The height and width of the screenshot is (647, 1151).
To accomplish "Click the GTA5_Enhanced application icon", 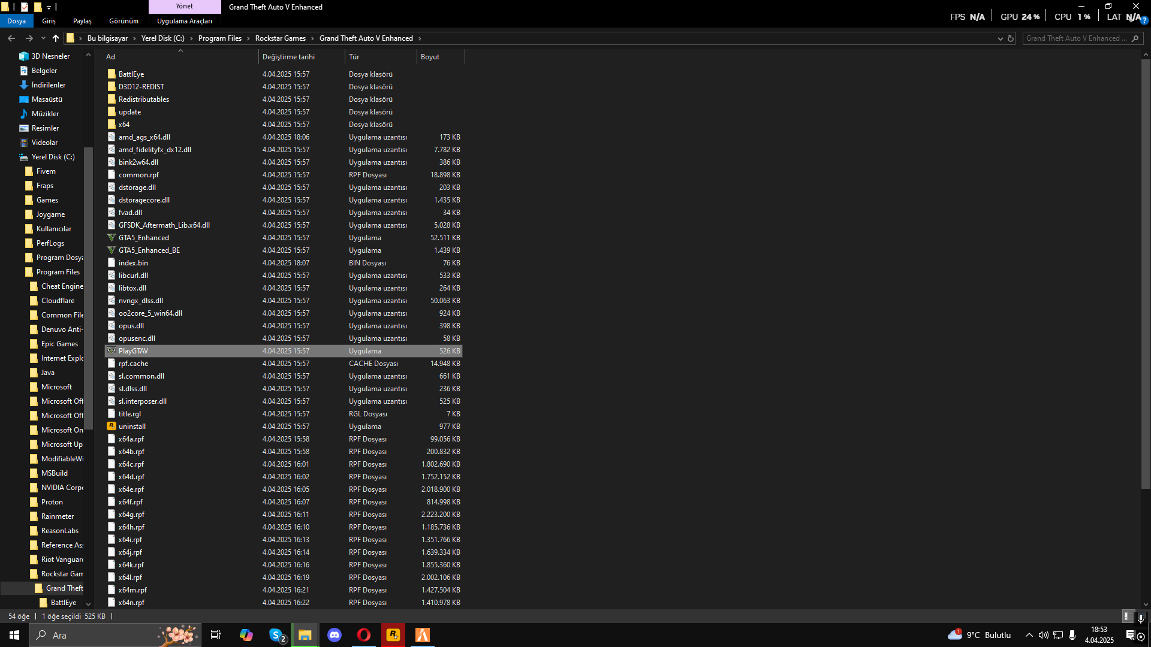I will 112,238.
